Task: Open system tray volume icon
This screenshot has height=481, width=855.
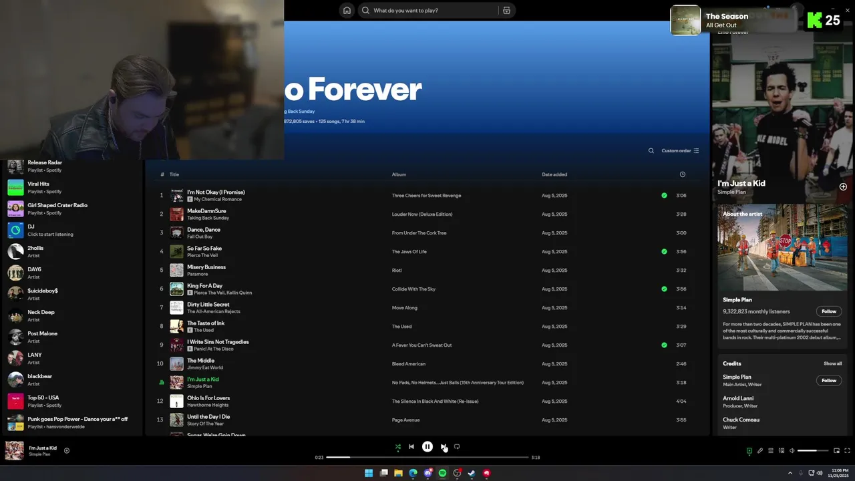Action: pos(820,473)
